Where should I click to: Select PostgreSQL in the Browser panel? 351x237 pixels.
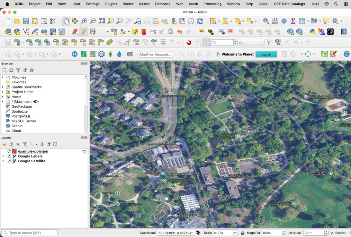(21, 116)
